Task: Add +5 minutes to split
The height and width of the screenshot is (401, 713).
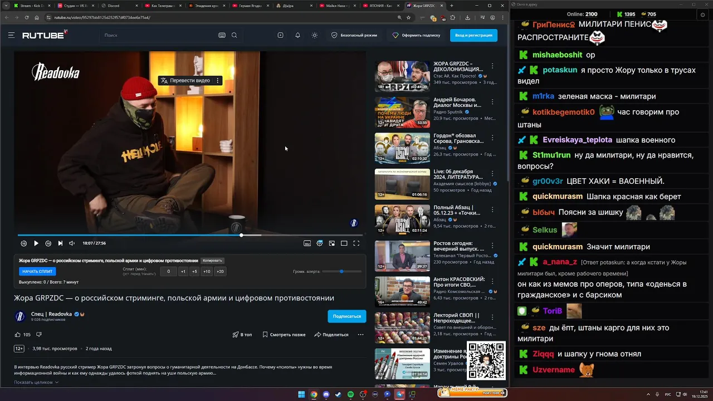Action: coord(194,271)
